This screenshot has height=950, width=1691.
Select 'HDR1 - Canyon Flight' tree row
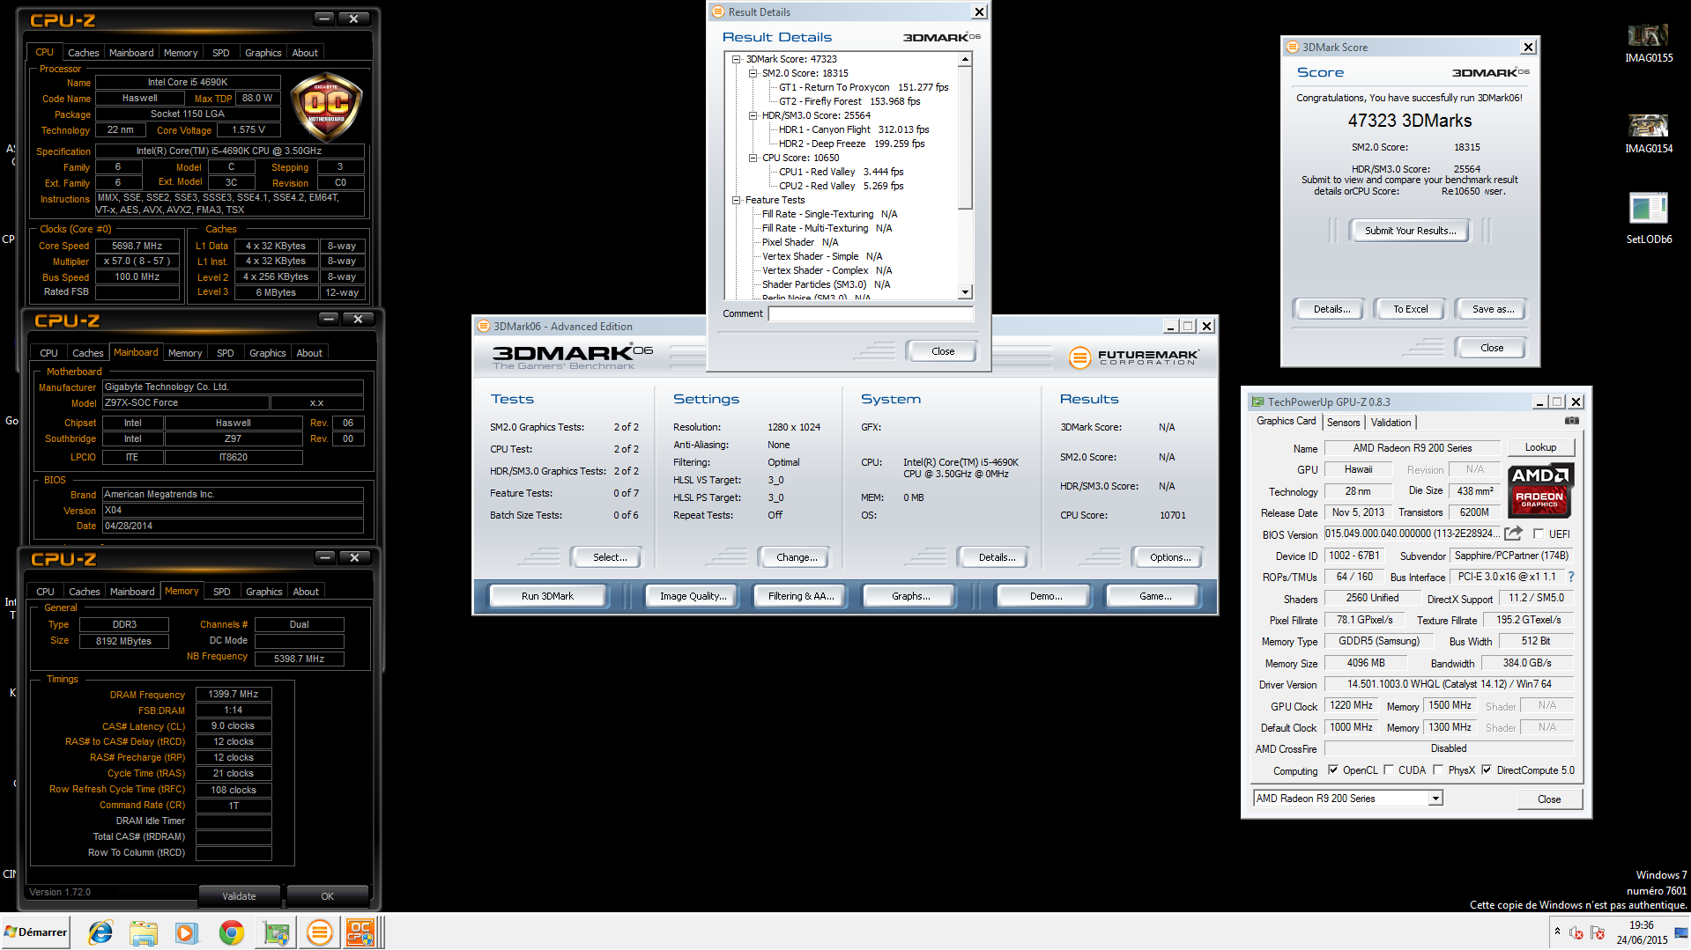pos(854,130)
